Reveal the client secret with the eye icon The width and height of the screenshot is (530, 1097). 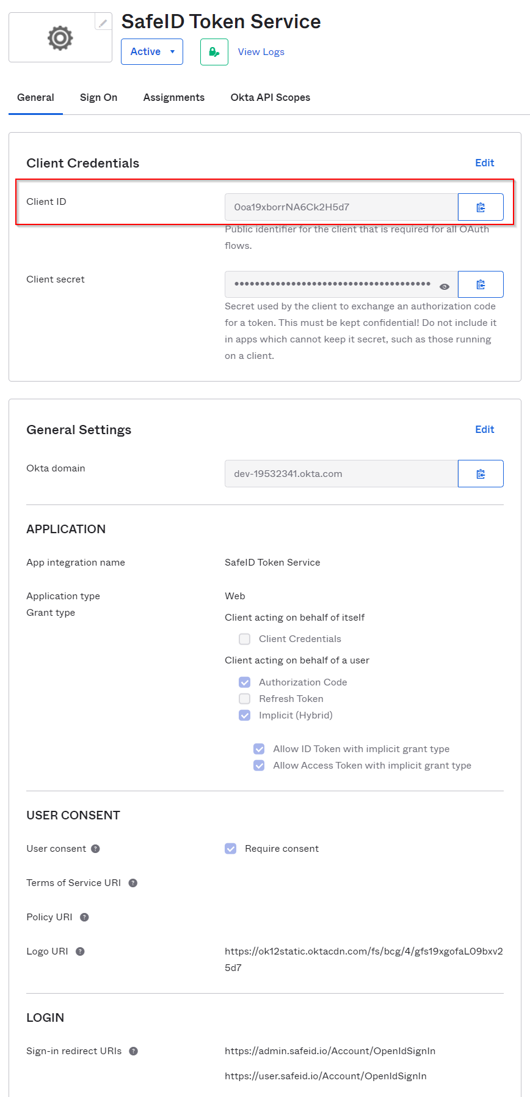pyautogui.click(x=445, y=286)
